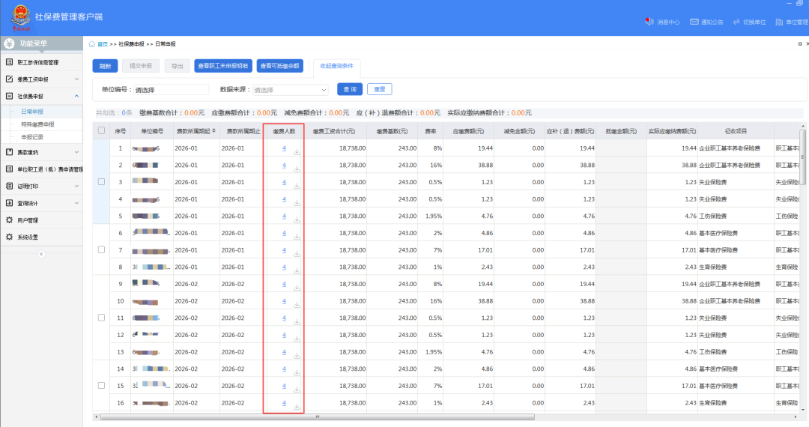This screenshot has height=427, width=809.
Task: Click the 缴费工资申报 edit icon
Action: coord(9,79)
